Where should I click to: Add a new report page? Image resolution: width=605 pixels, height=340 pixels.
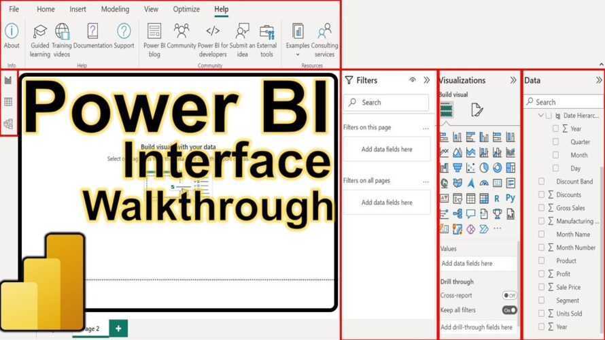(118, 328)
